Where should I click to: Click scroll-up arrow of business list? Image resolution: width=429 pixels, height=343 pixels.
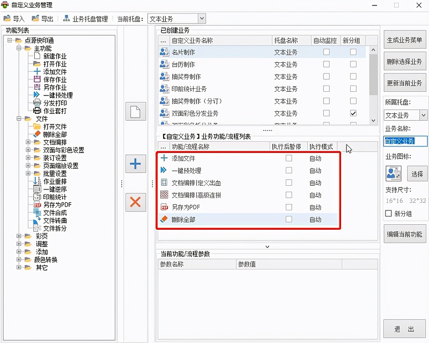coord(373,50)
